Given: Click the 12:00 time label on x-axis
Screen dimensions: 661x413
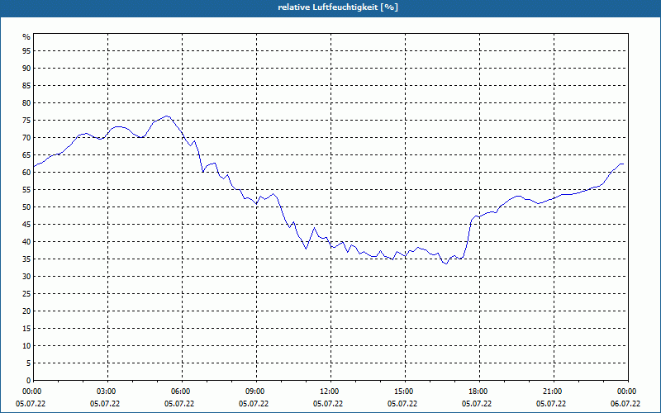Looking at the screenshot, I should pyautogui.click(x=329, y=392).
